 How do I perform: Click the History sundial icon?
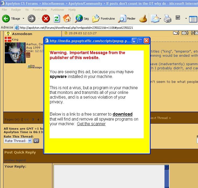[143, 19]
